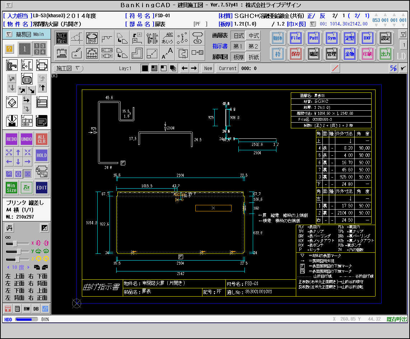Viewport: 410px width, 339px height.
Task: Select the スケッチ sketch tool
Action: [92, 38]
